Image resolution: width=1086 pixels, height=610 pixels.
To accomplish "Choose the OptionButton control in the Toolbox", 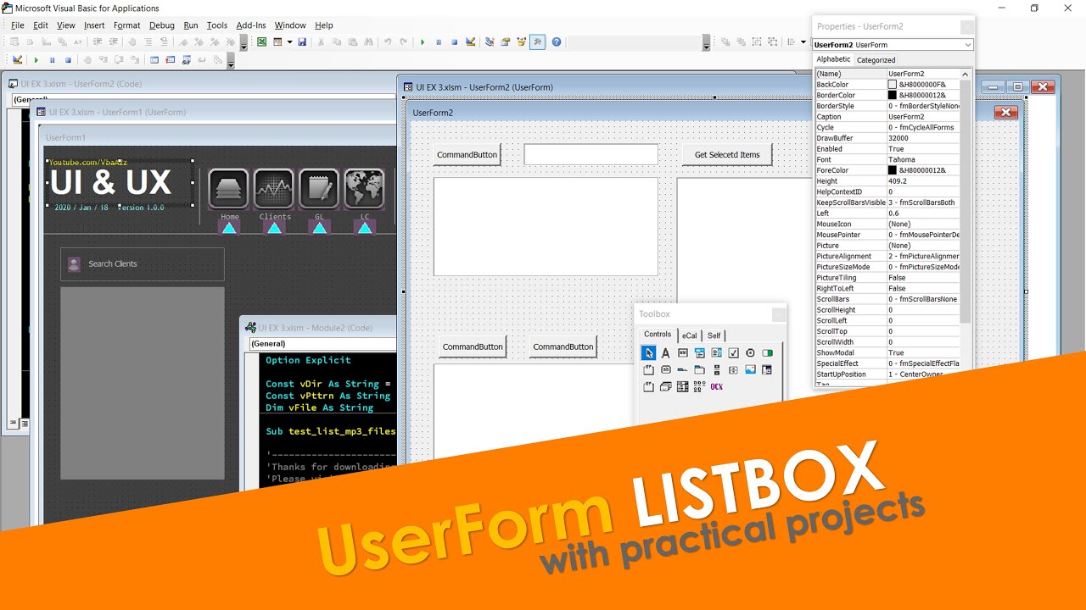I will 751,353.
